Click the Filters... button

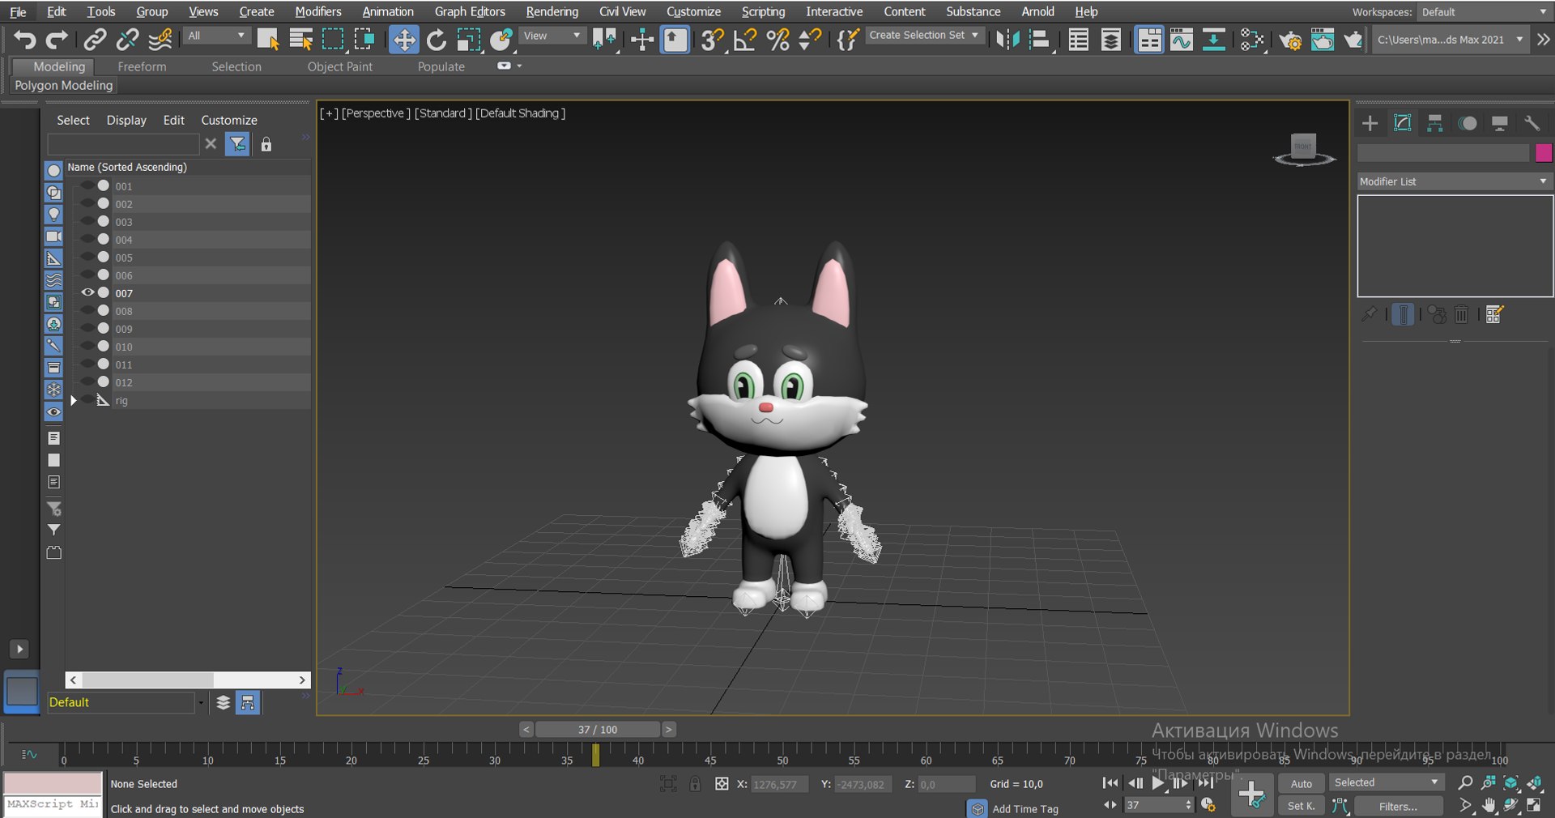1398,806
